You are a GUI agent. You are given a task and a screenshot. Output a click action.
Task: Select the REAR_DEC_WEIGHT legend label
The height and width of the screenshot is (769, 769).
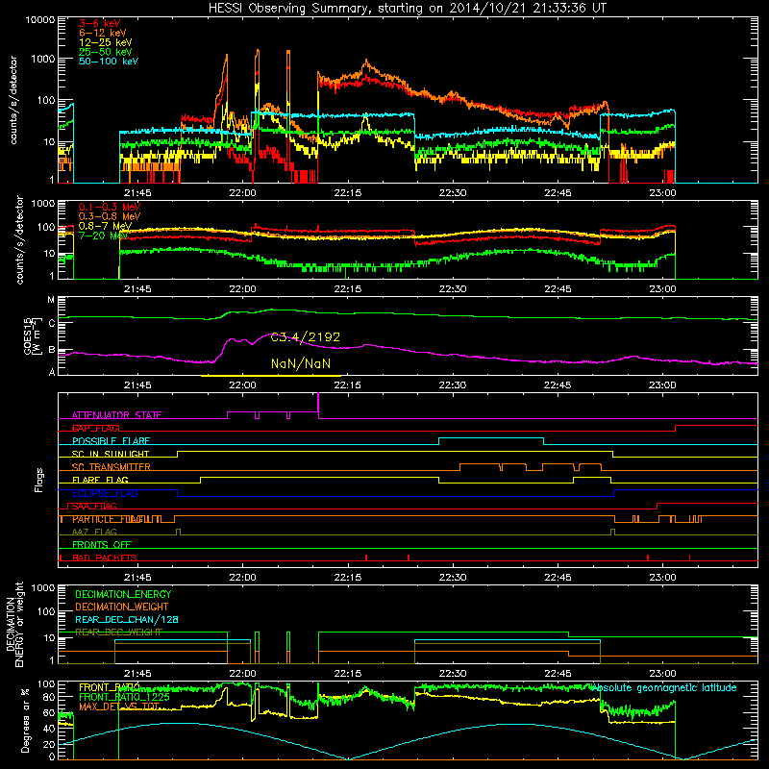coord(118,633)
